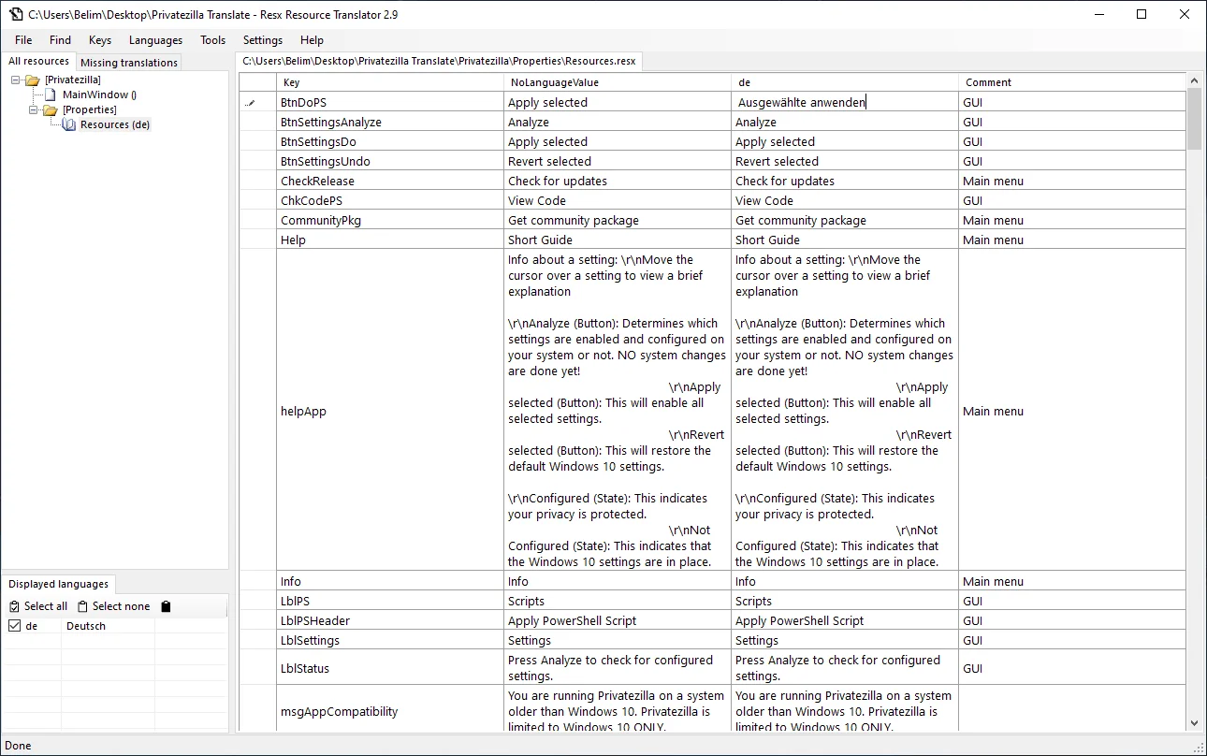
Task: Click the scroll down arrow of the grid
Action: 1195,723
